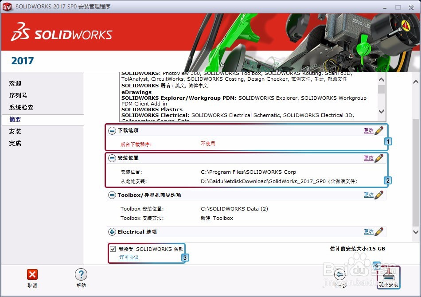Select the 摘要 step in sidebar
The height and width of the screenshot is (297, 421).
pyautogui.click(x=15, y=119)
